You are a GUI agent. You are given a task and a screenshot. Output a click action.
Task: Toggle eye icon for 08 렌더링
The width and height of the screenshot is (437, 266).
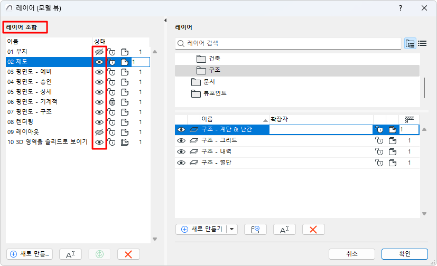tap(99, 122)
